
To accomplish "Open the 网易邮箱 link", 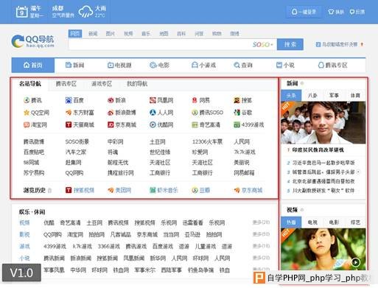I will pos(244,173).
